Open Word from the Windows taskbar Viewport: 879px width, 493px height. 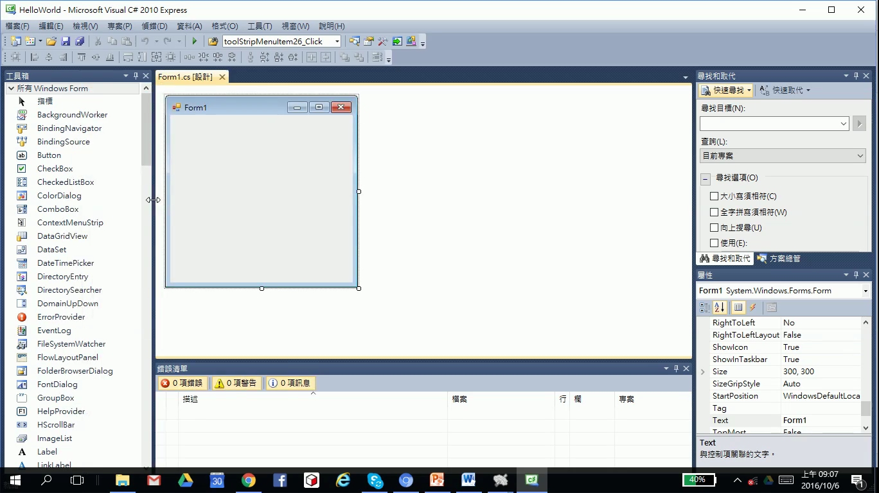[x=468, y=480]
